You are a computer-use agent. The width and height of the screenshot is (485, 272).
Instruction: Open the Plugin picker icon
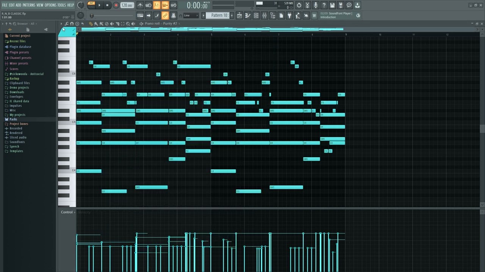(x=289, y=15)
